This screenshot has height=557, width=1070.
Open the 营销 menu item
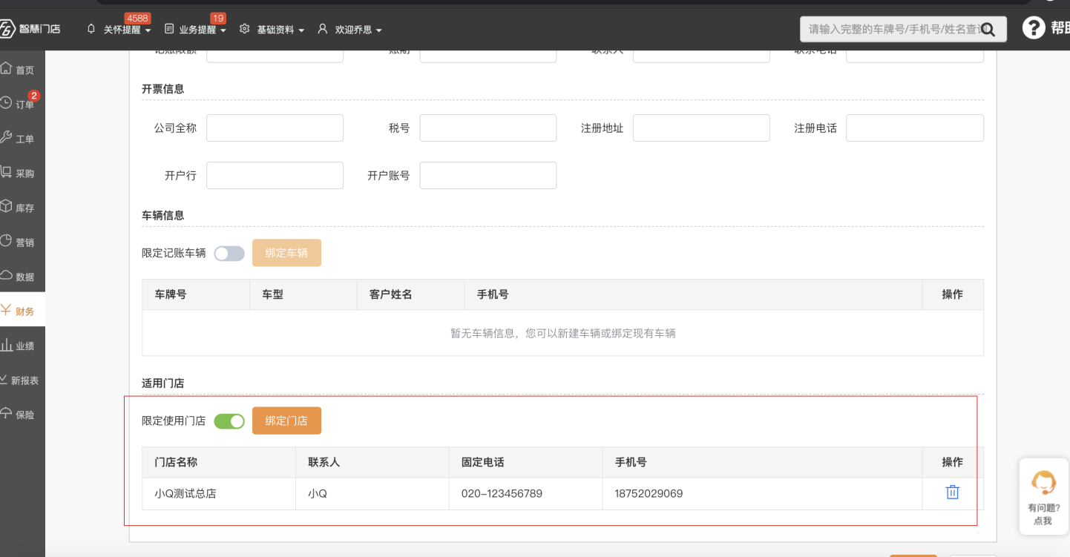click(x=22, y=243)
